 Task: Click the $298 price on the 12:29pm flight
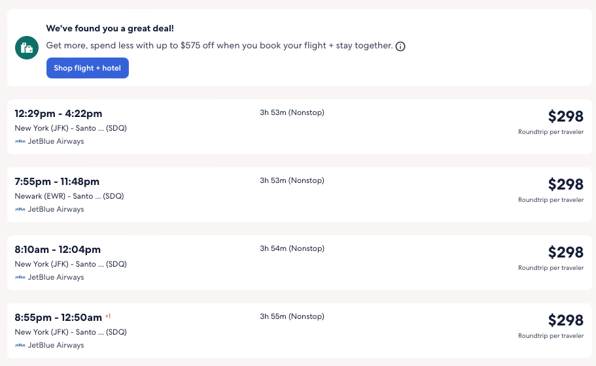point(565,116)
